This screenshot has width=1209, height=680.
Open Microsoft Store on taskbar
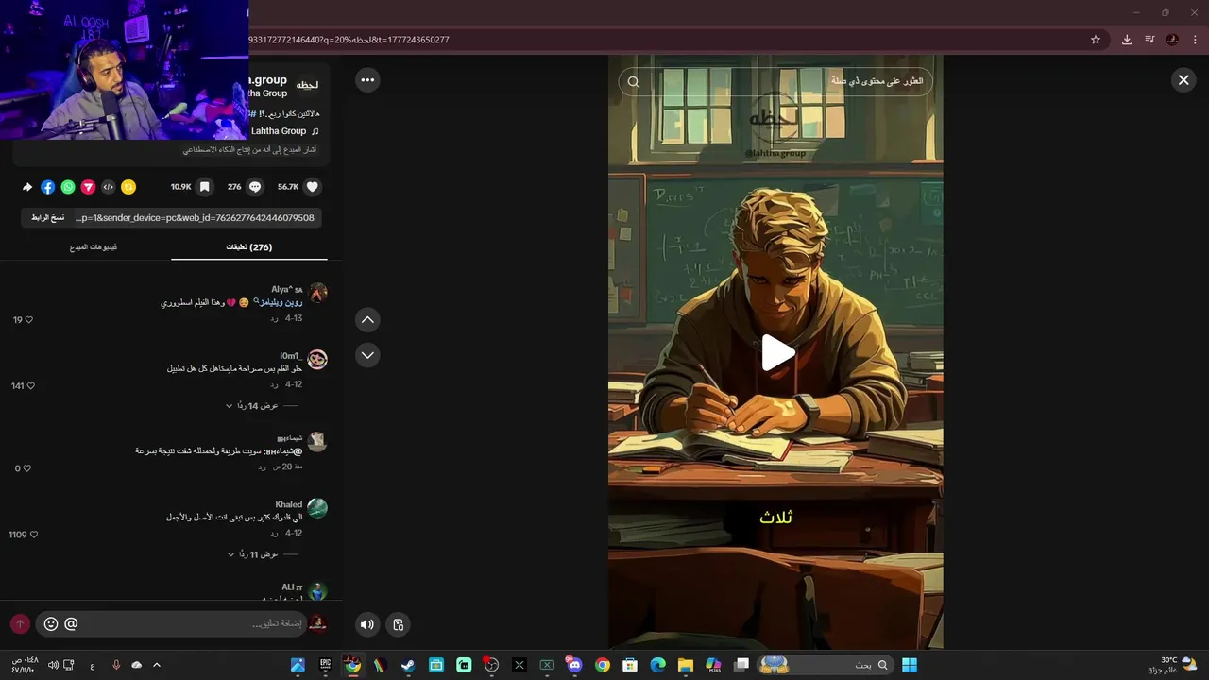[x=630, y=665]
